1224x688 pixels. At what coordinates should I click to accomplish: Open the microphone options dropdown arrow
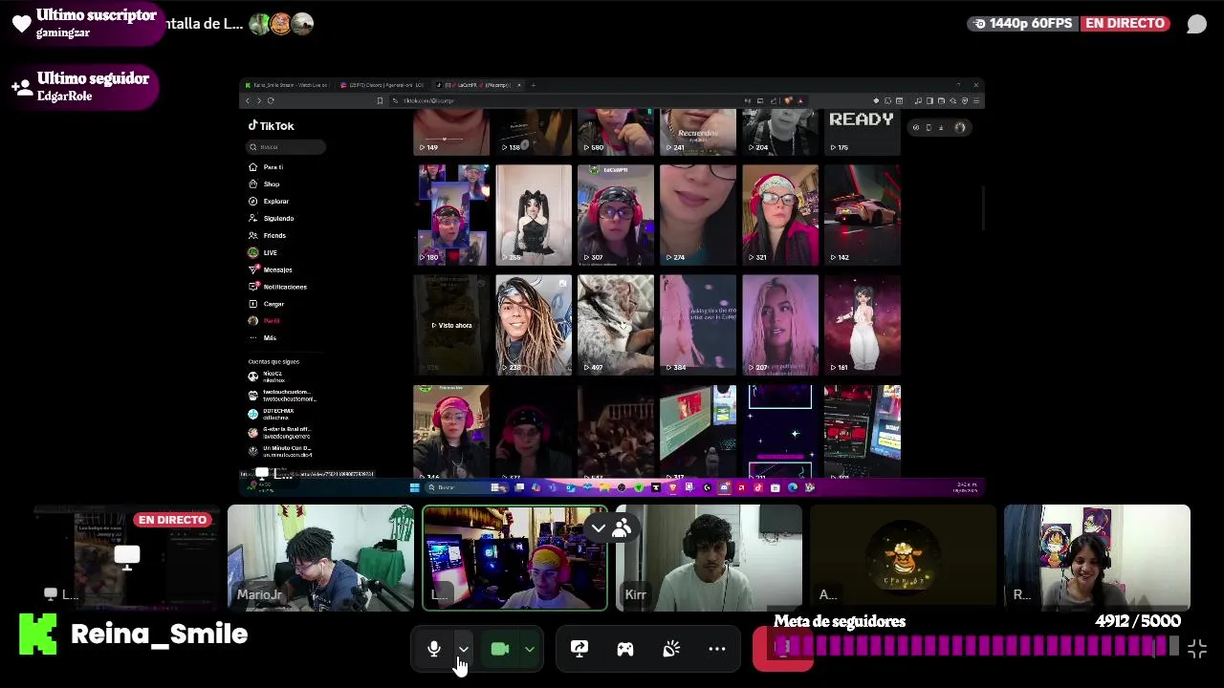pyautogui.click(x=464, y=650)
